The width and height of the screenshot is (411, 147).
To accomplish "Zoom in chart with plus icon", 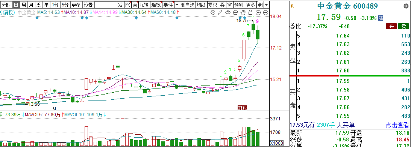I will [258, 12].
